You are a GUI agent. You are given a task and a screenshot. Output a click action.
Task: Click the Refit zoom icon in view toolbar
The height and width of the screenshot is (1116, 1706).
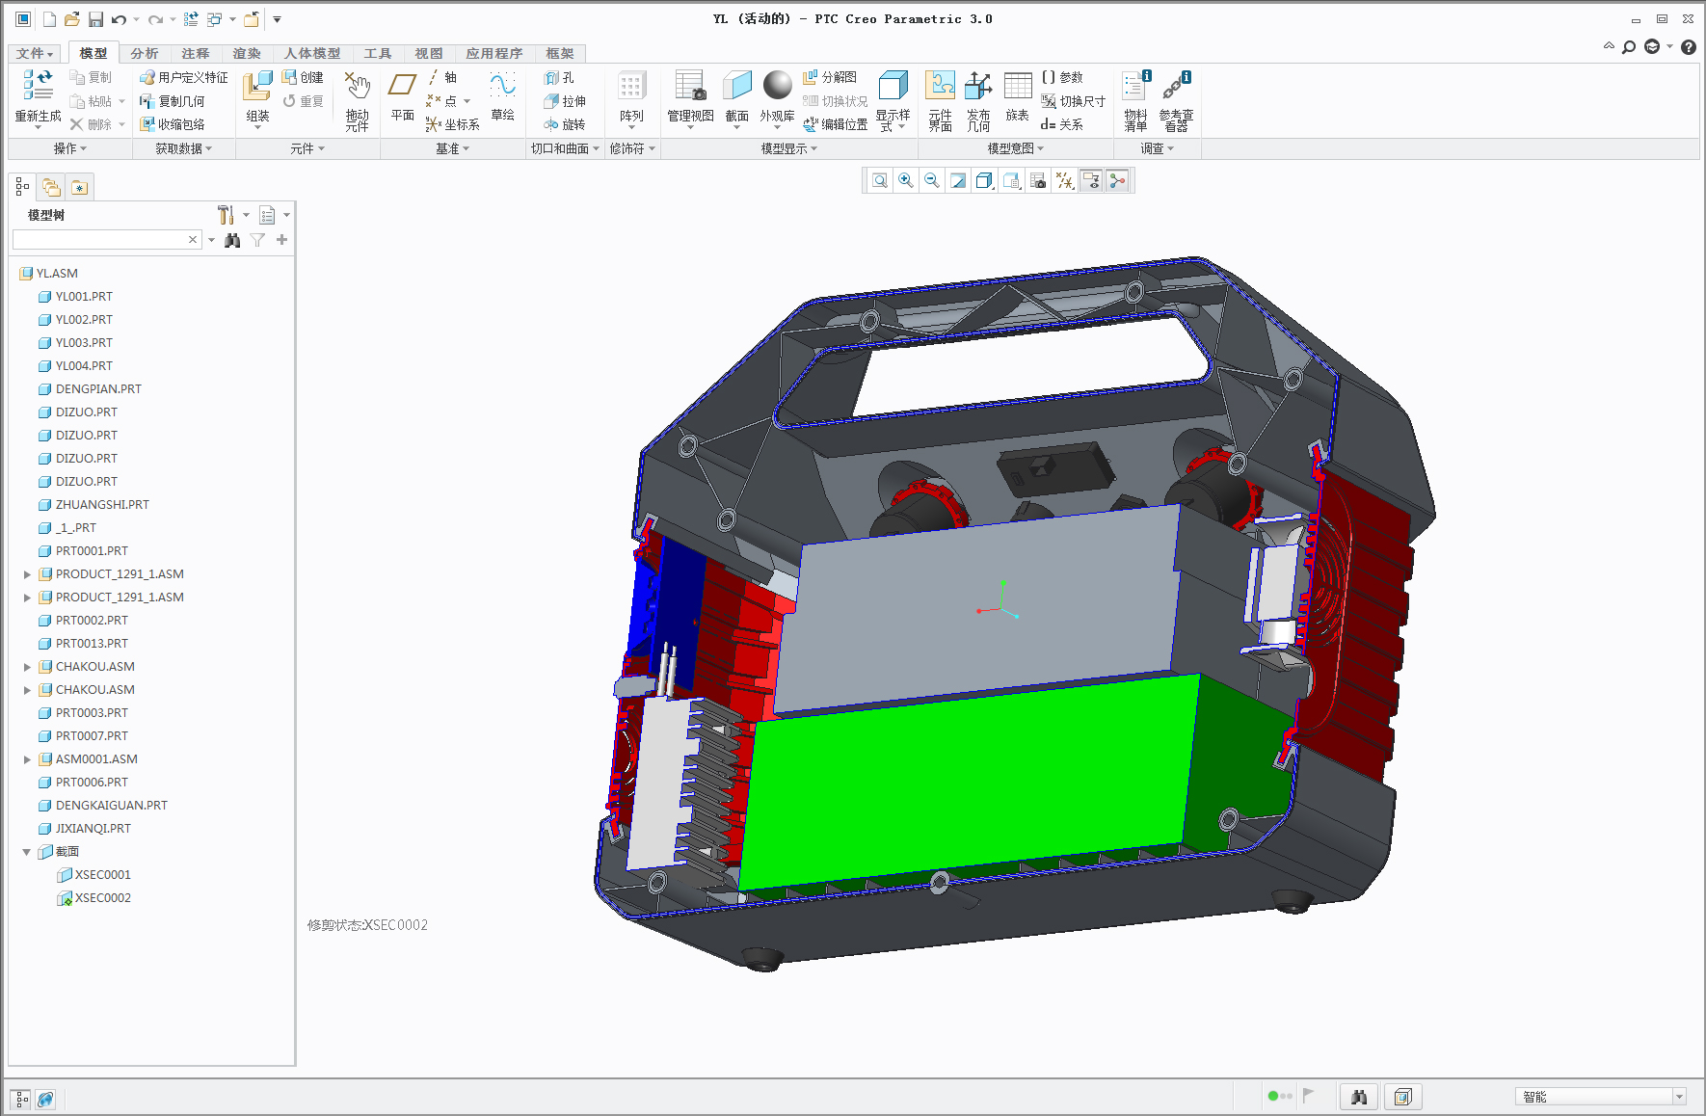pos(880,181)
